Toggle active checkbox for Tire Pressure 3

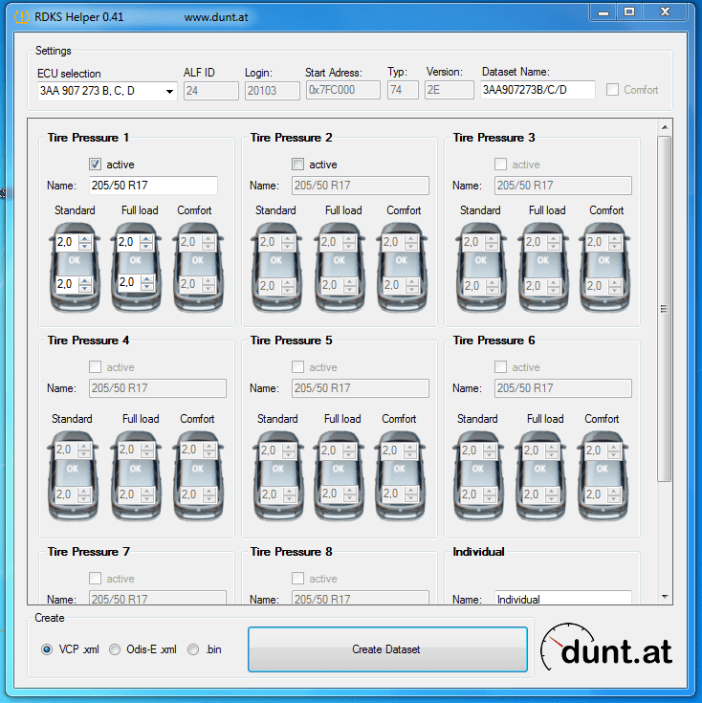pyautogui.click(x=500, y=165)
